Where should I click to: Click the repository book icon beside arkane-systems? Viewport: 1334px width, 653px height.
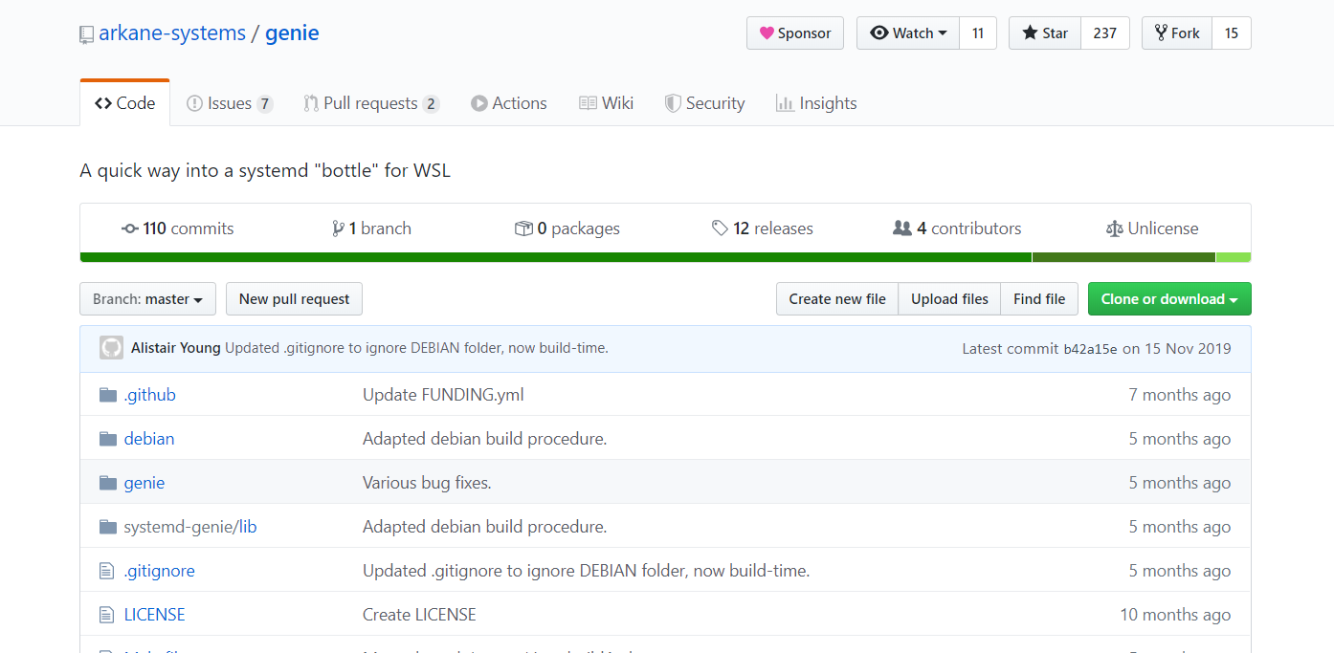(87, 35)
